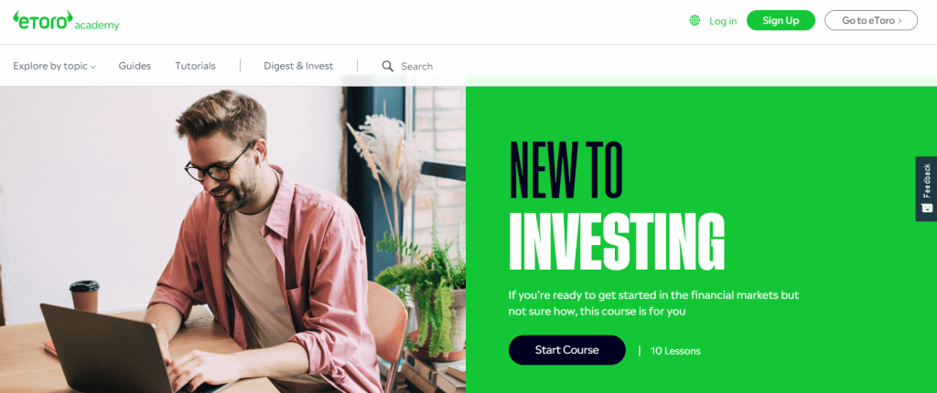
Task: Click the New to Investing headline
Action: coord(617,205)
